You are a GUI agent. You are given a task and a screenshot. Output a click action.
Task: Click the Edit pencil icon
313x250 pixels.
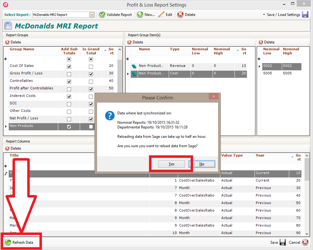[161, 15]
